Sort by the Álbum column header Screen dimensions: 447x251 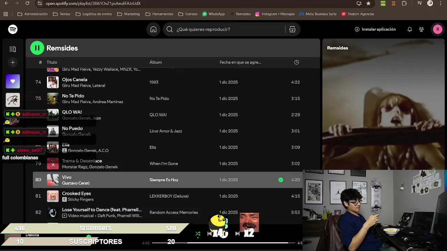(x=155, y=62)
